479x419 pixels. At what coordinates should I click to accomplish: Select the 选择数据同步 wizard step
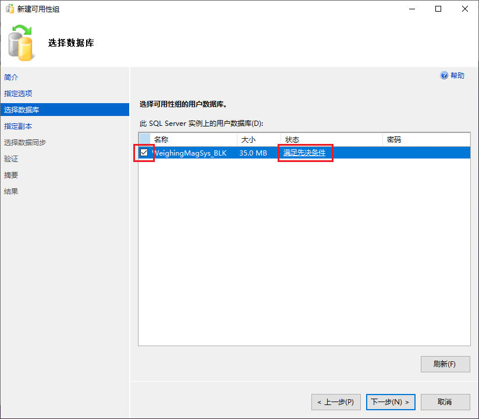(25, 143)
